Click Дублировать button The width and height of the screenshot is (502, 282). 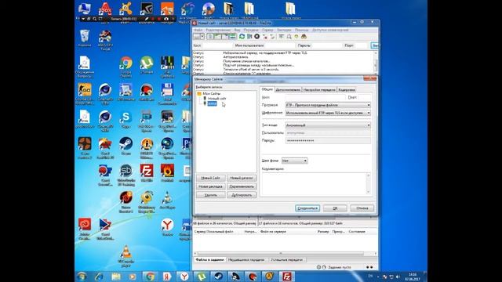pos(242,195)
